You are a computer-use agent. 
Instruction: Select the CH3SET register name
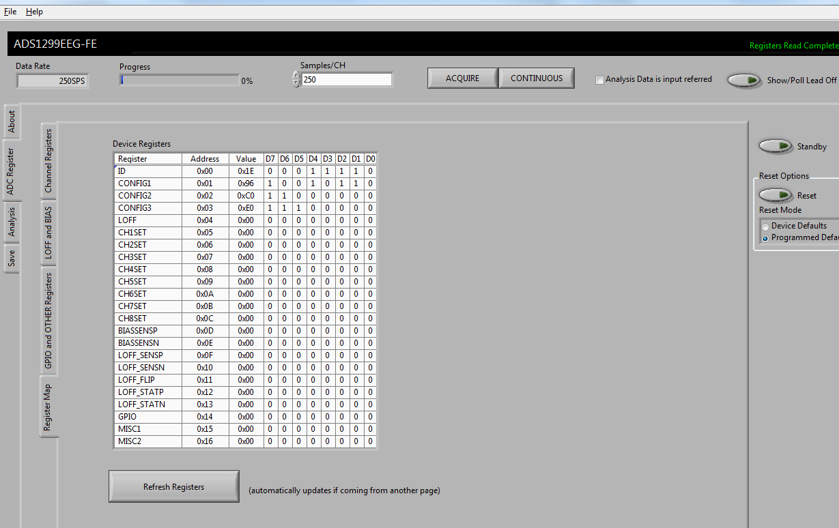132,257
